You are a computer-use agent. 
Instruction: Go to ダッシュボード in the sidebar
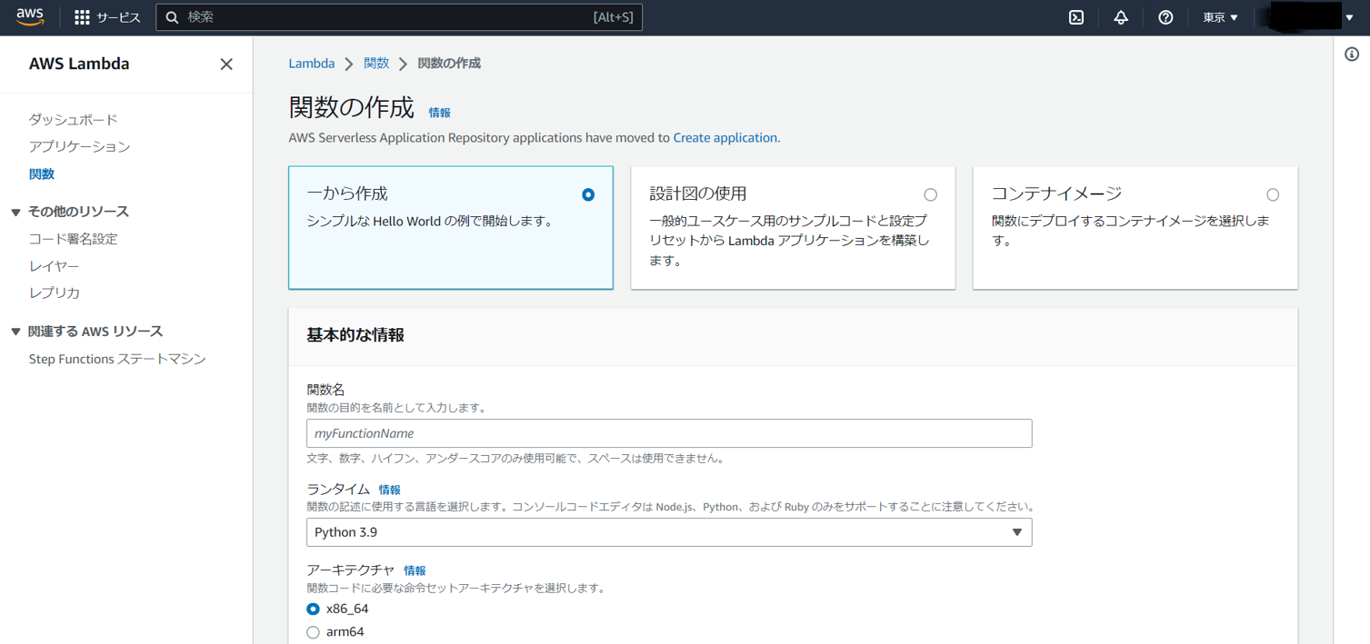73,120
